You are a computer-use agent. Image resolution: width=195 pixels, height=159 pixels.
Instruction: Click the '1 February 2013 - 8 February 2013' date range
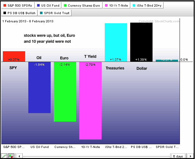pyautogui.click(x=28, y=21)
